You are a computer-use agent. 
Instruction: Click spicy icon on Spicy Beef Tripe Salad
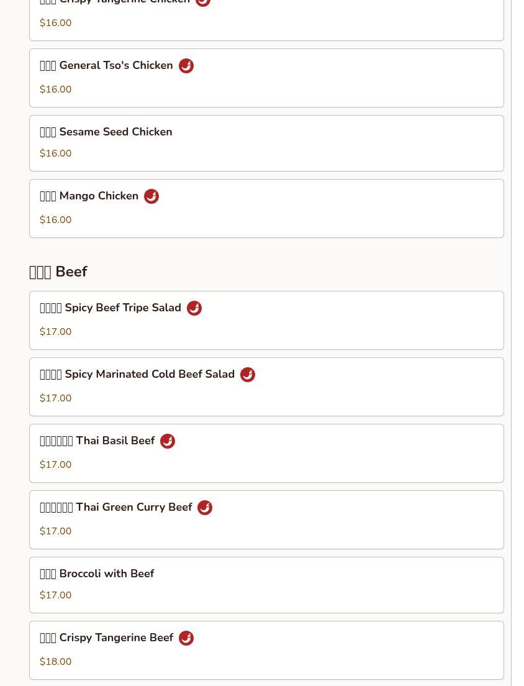pyautogui.click(x=194, y=308)
